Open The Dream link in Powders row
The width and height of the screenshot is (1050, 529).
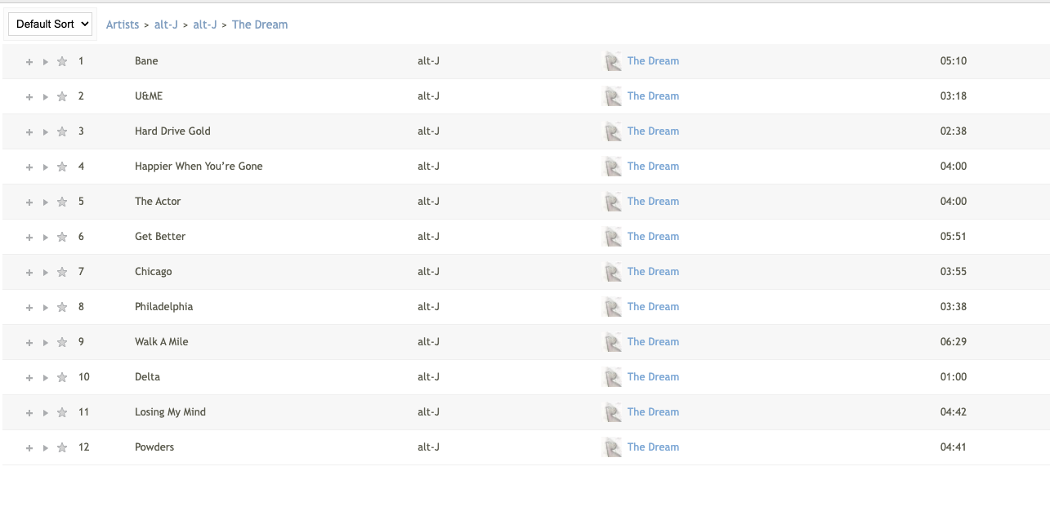click(653, 447)
